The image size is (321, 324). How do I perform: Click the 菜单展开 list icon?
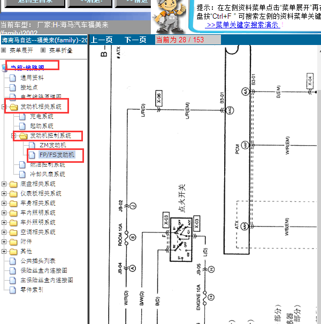click(4, 50)
